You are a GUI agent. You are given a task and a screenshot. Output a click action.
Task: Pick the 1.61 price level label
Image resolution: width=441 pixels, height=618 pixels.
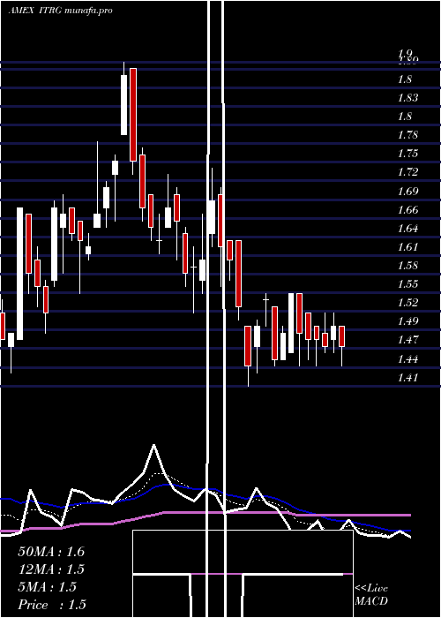point(407,246)
